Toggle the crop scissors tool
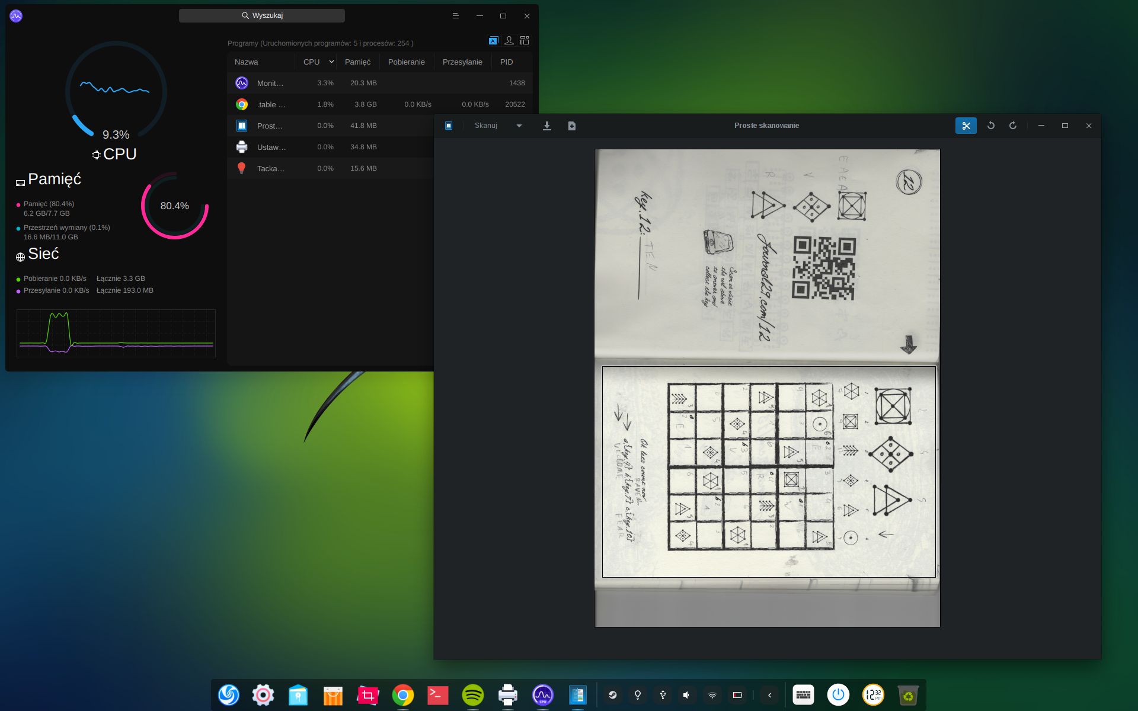The width and height of the screenshot is (1138, 711). (x=966, y=126)
